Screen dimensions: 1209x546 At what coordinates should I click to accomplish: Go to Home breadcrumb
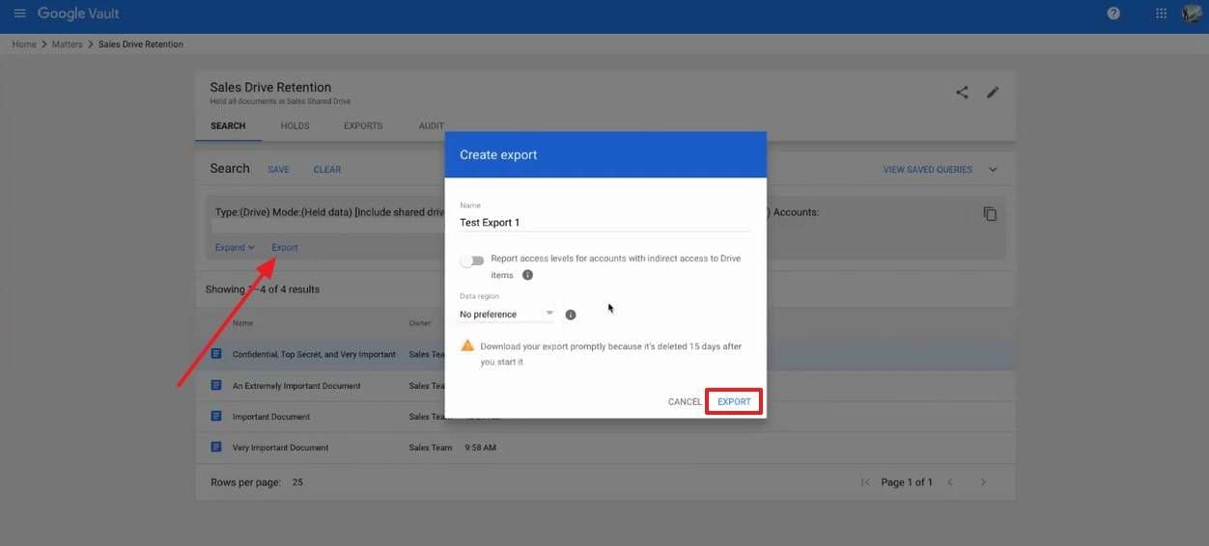coord(24,44)
